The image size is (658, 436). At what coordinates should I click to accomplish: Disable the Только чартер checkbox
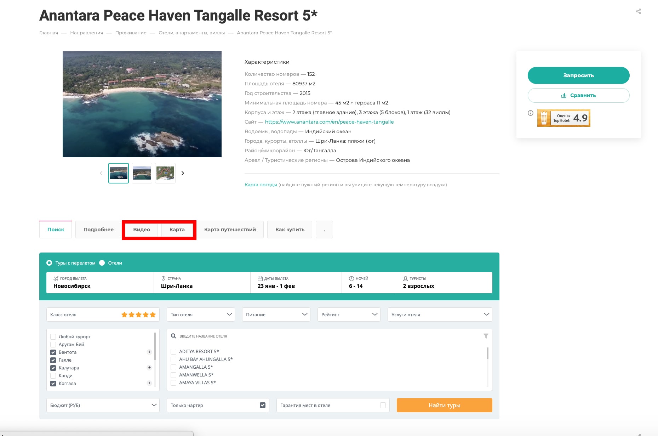tap(263, 405)
